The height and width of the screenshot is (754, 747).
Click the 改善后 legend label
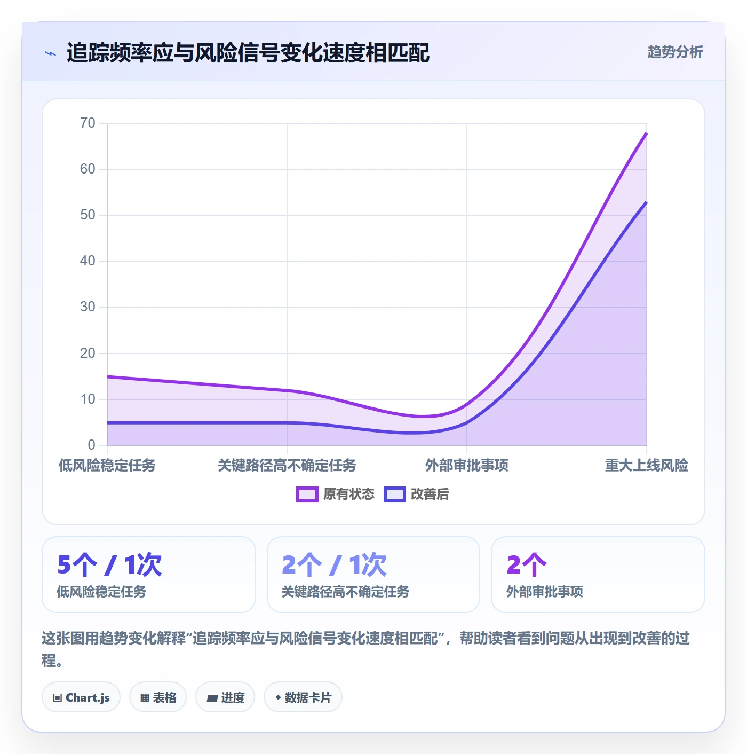click(430, 494)
